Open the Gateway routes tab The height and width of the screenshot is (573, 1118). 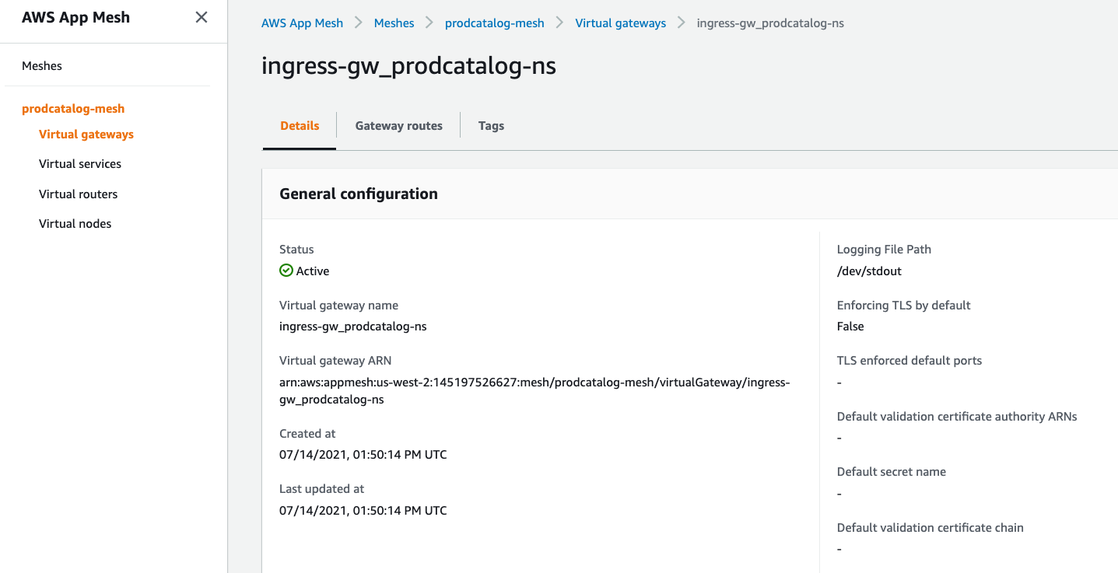pyautogui.click(x=399, y=126)
